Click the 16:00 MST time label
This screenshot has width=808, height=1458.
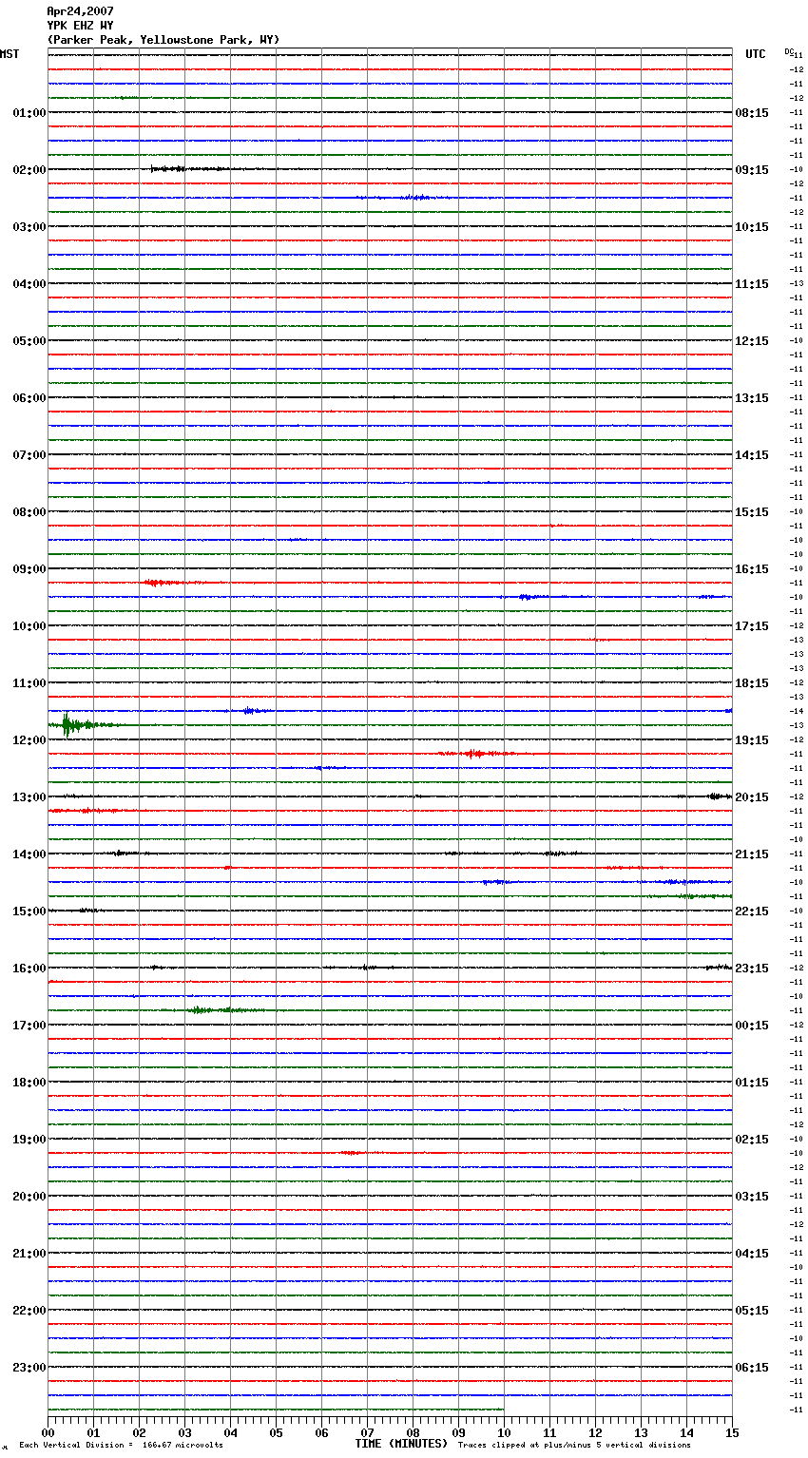(x=29, y=969)
